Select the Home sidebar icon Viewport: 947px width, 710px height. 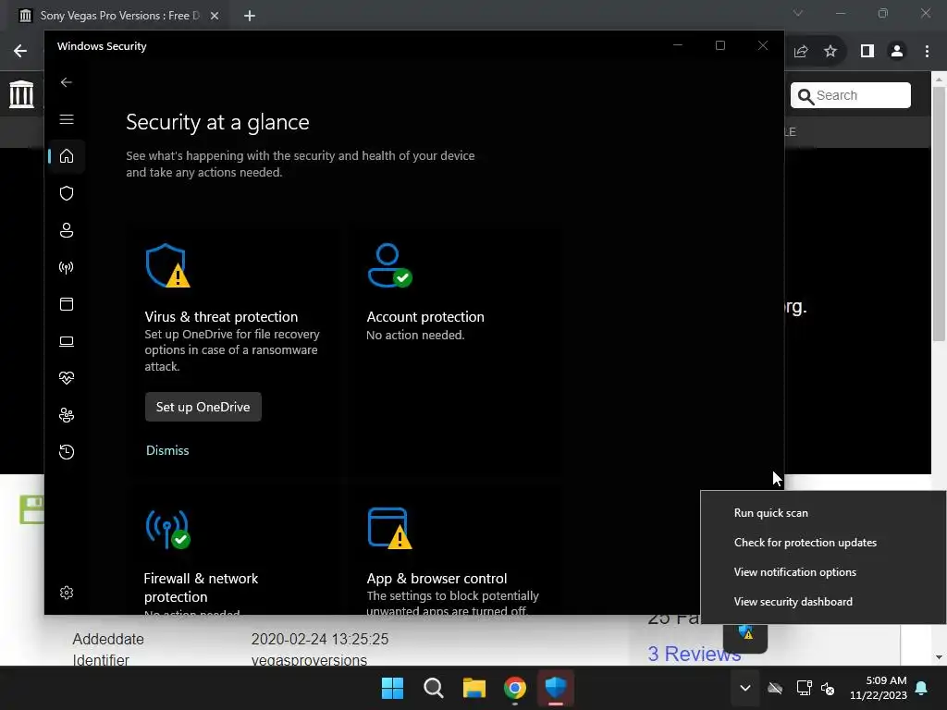tap(67, 156)
